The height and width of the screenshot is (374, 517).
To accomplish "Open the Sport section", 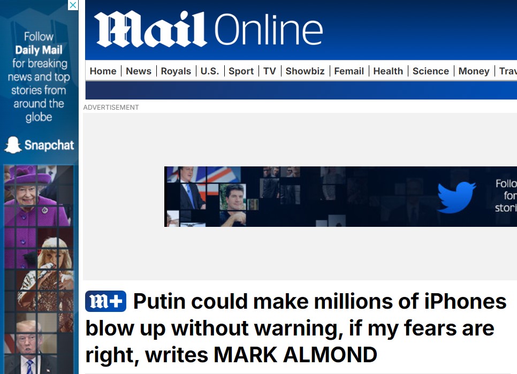I will 241,71.
